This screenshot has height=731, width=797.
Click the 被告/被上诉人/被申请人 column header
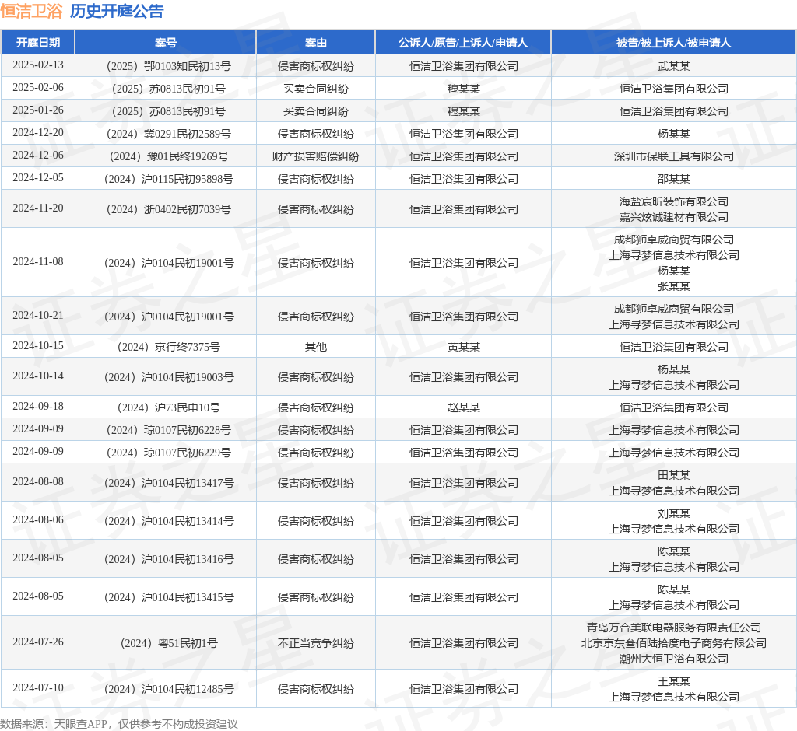673,43
